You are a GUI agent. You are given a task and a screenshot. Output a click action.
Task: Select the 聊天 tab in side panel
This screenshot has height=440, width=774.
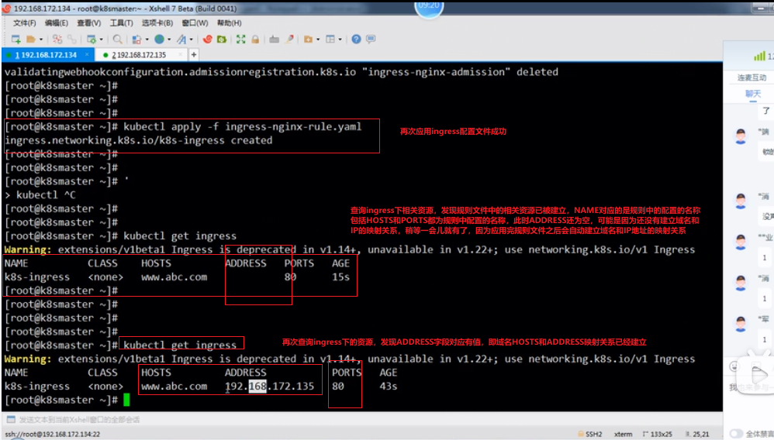point(753,93)
